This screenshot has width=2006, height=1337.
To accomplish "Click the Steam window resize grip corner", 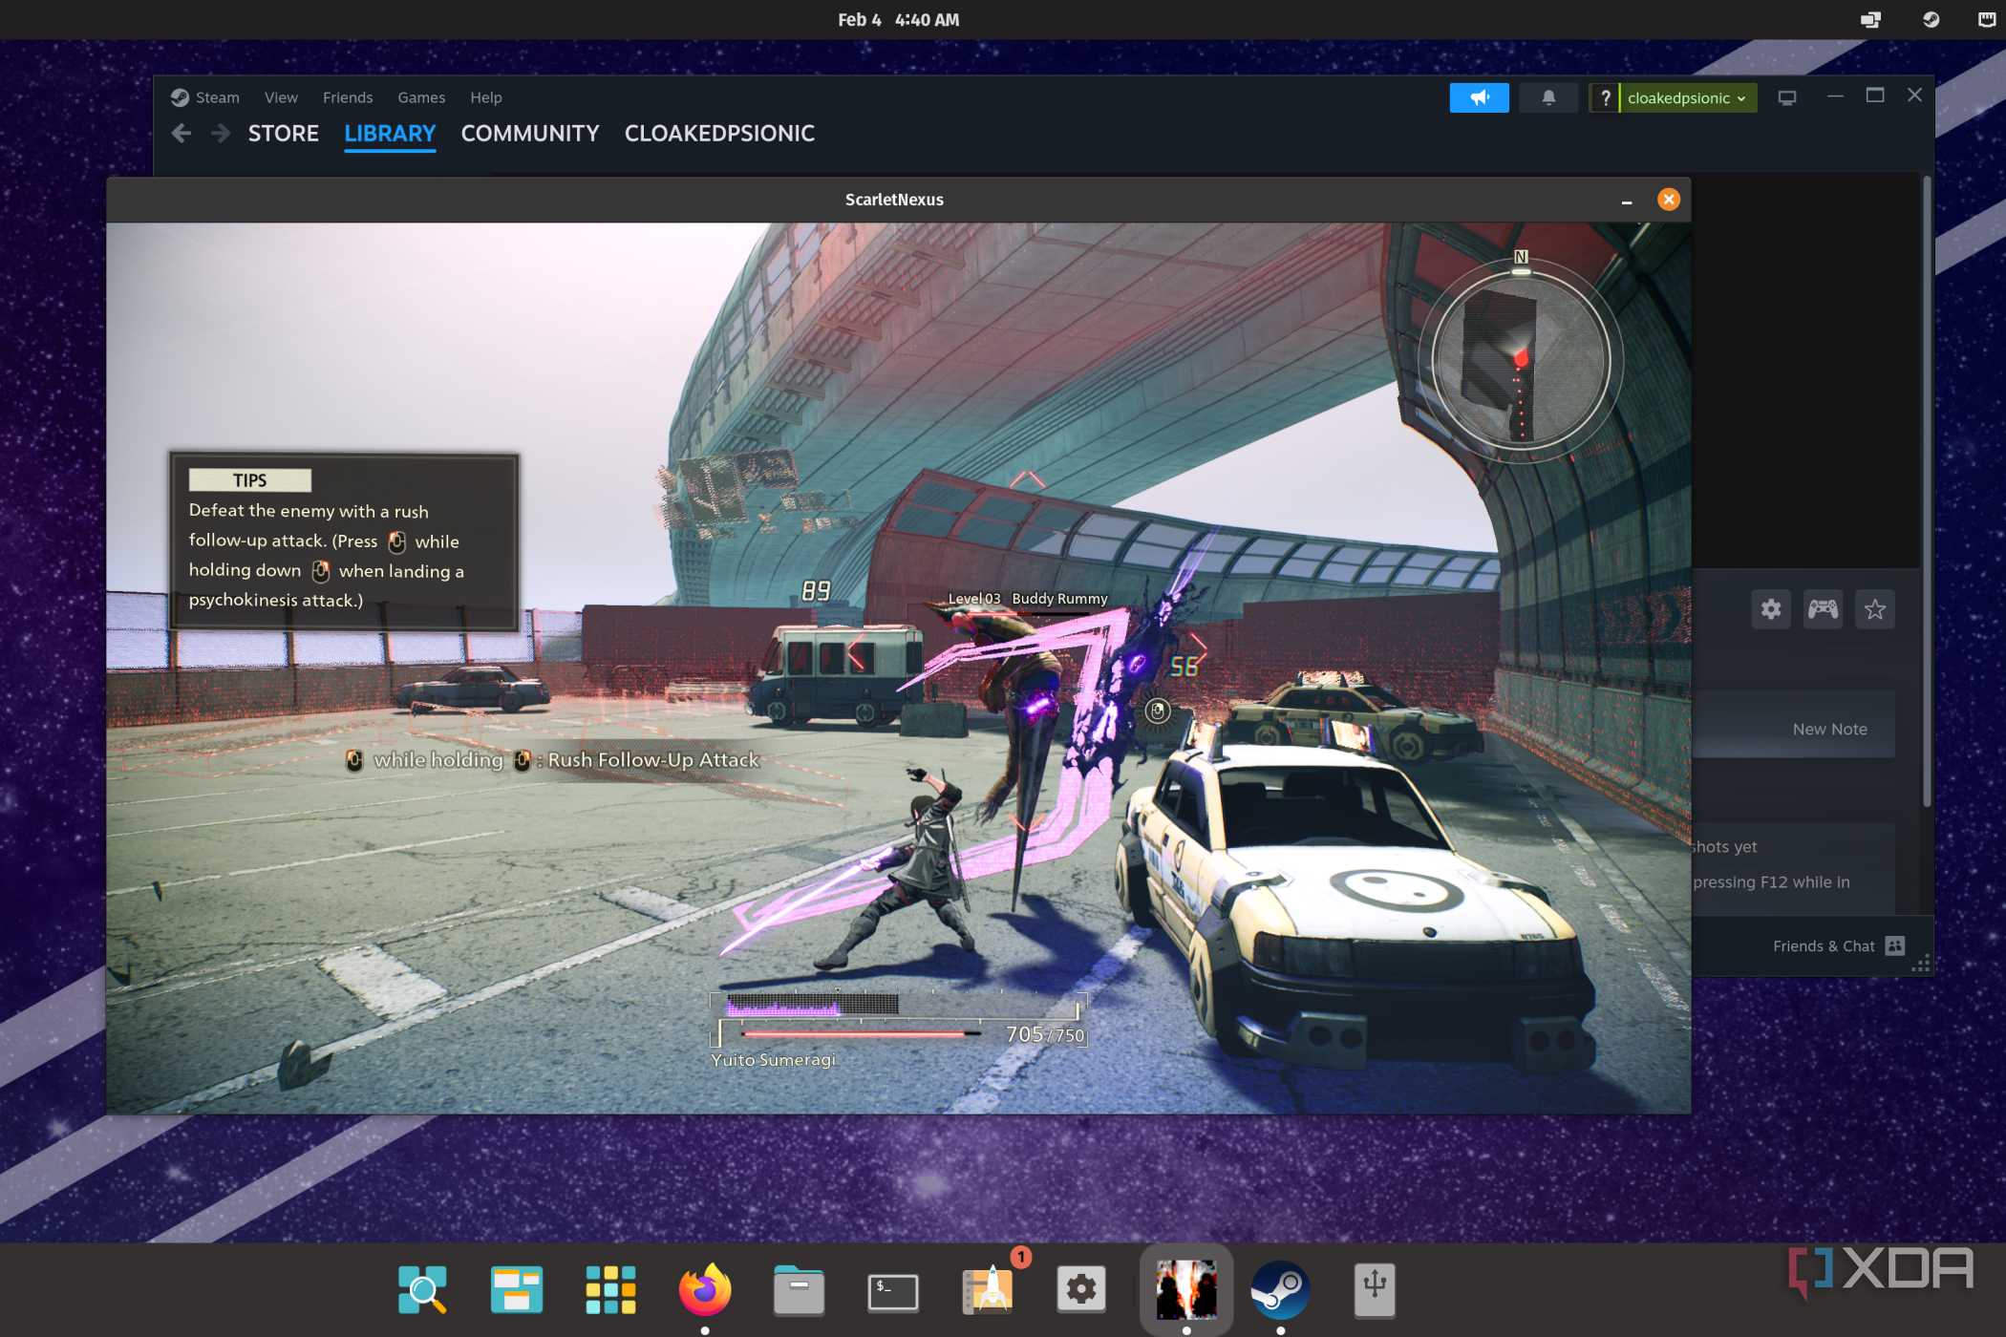I will [x=1921, y=965].
